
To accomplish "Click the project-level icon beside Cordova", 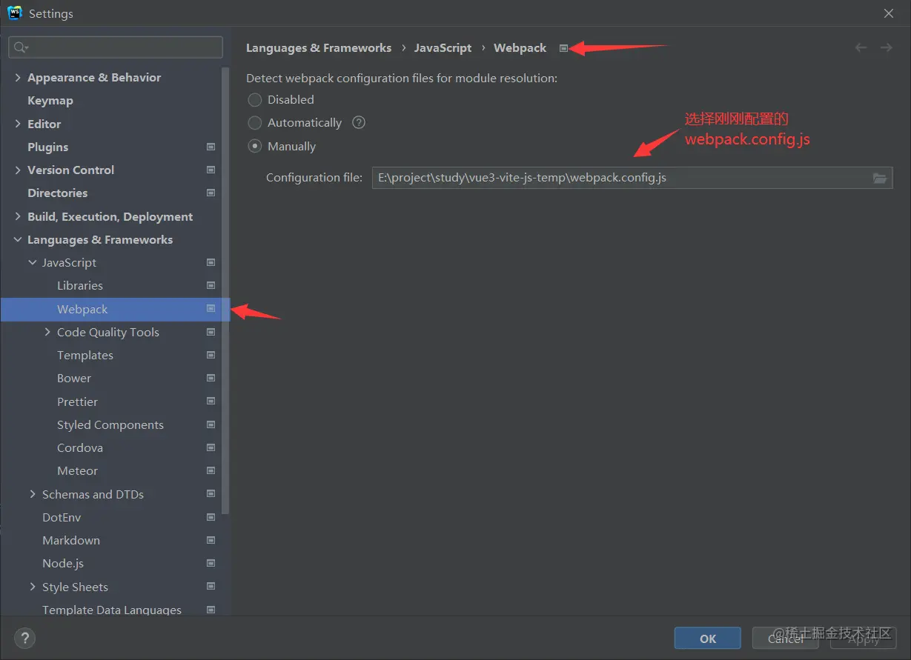I will [211, 447].
